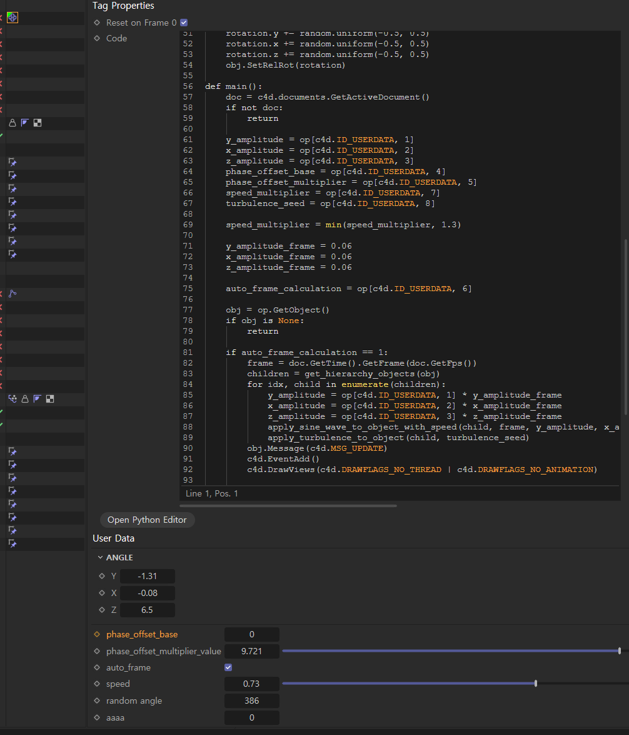
Task: Set keyframe diamond next to speed
Action: (97, 684)
